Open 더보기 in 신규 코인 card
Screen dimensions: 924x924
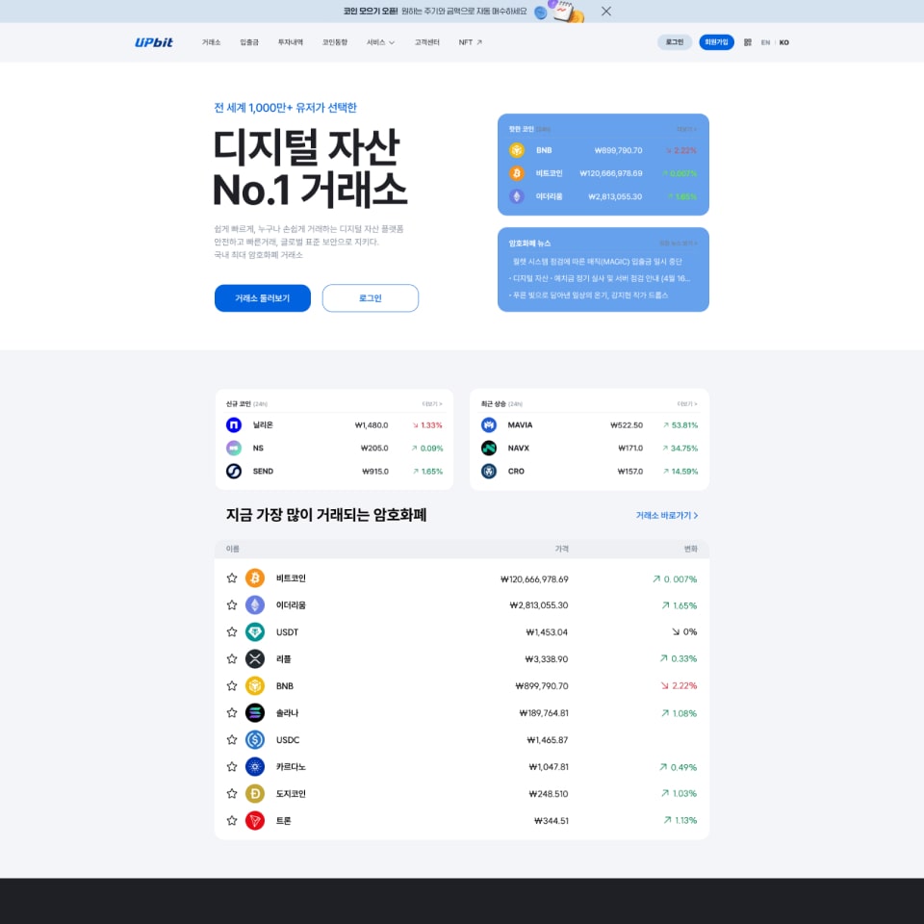coord(432,404)
